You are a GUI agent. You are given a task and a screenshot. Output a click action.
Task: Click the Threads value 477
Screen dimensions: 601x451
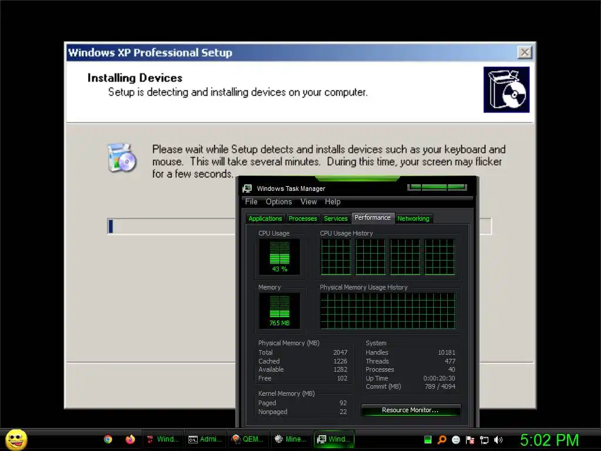coord(450,361)
